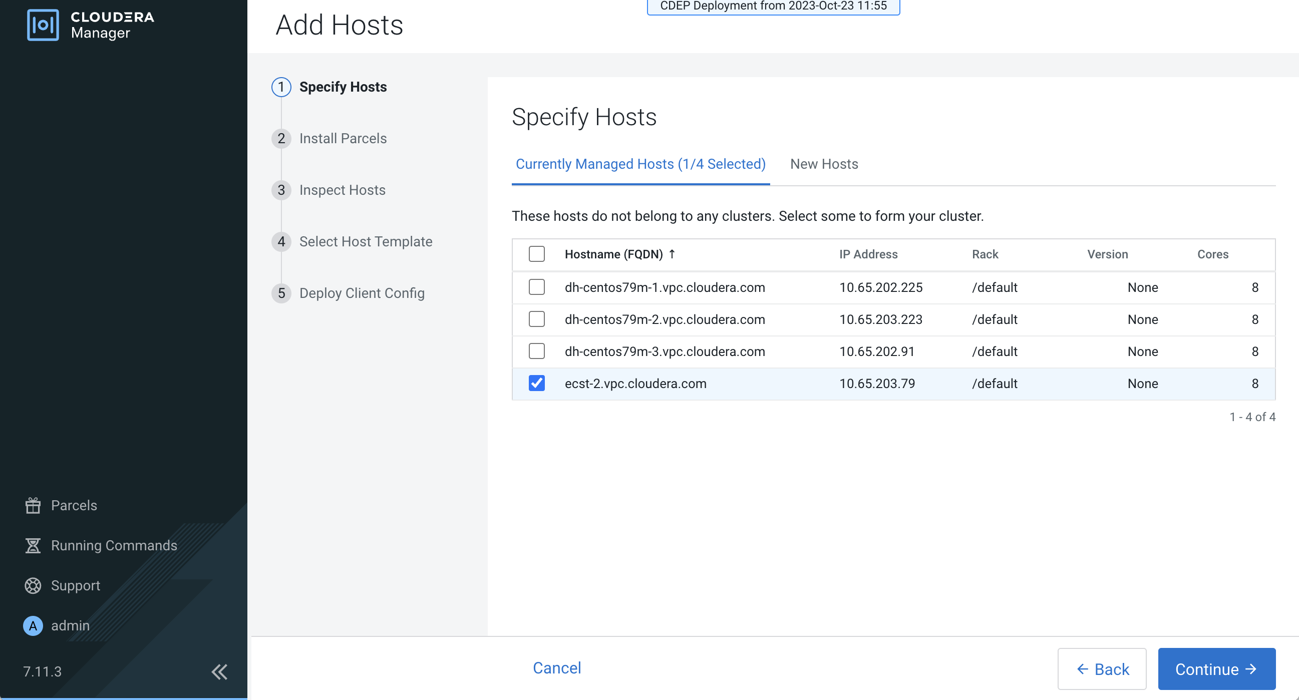Click the admin user avatar icon
This screenshot has width=1299, height=700.
pos(33,625)
